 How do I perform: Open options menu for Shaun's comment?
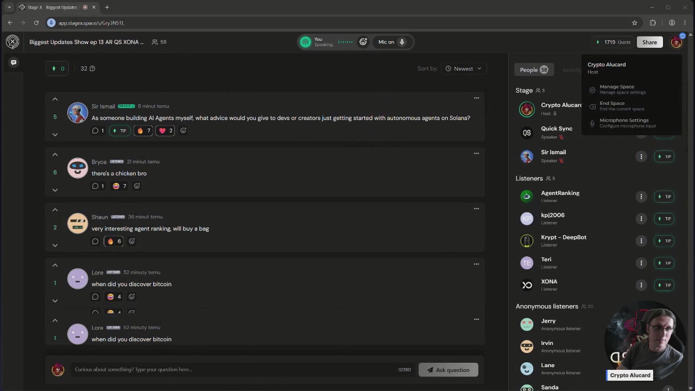pos(476,209)
